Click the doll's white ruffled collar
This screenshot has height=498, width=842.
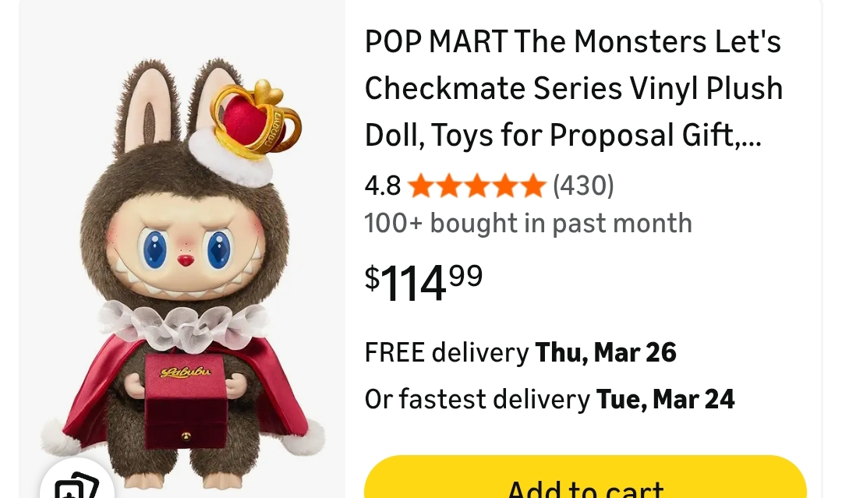pyautogui.click(x=183, y=322)
